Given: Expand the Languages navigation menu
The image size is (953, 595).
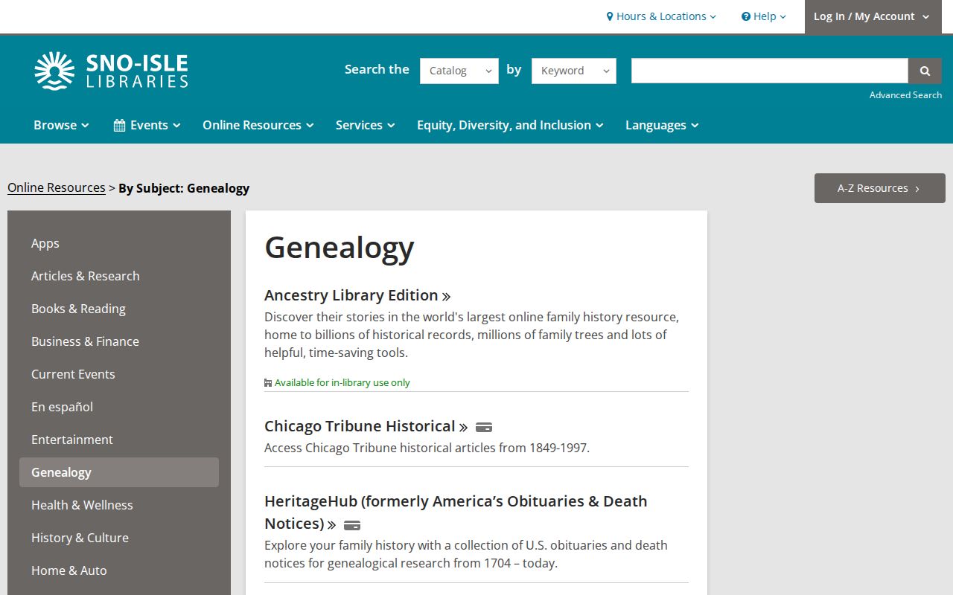Looking at the screenshot, I should point(662,125).
